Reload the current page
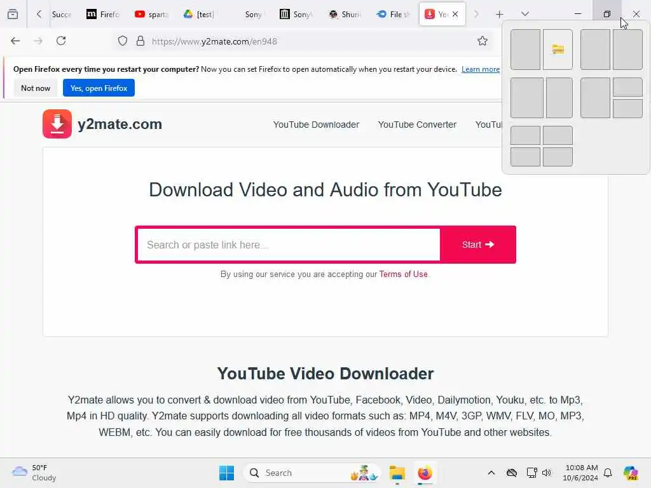Image resolution: width=651 pixels, height=488 pixels. tap(61, 41)
